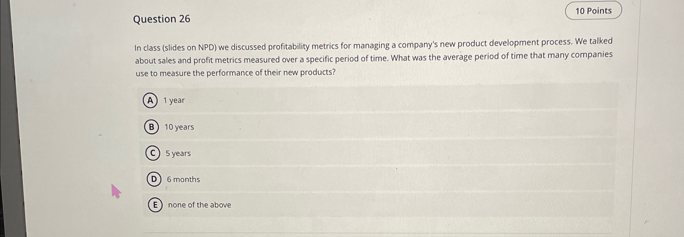Select radio button C for "5 years"
This screenshot has height=237, width=684.
click(x=153, y=154)
